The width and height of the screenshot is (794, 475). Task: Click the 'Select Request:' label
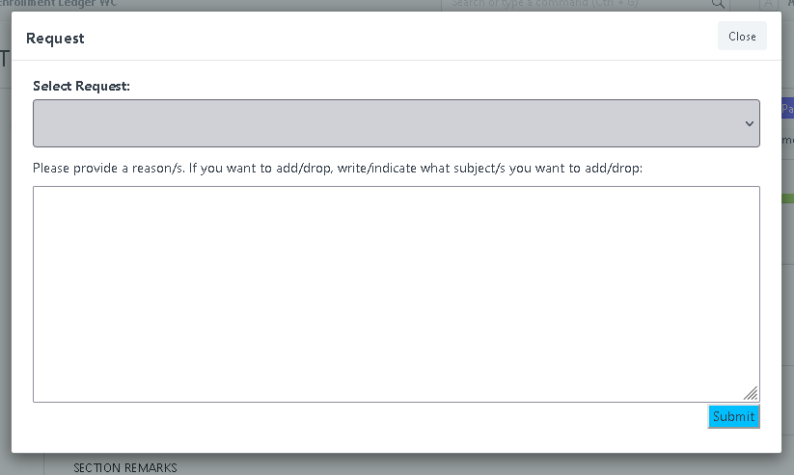pos(81,86)
